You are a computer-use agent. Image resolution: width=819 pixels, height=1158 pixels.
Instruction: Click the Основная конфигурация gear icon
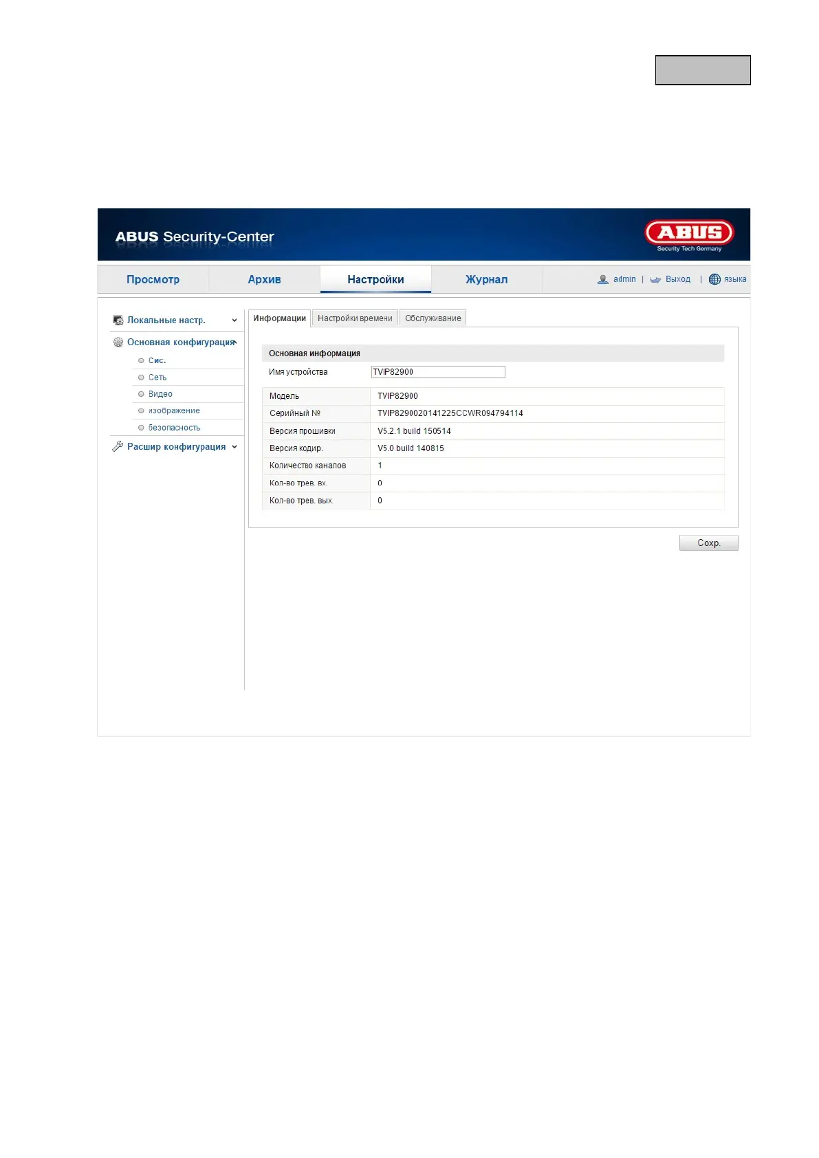118,342
